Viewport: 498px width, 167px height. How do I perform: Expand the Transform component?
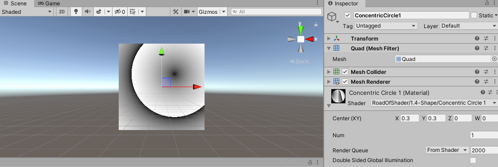click(329, 38)
